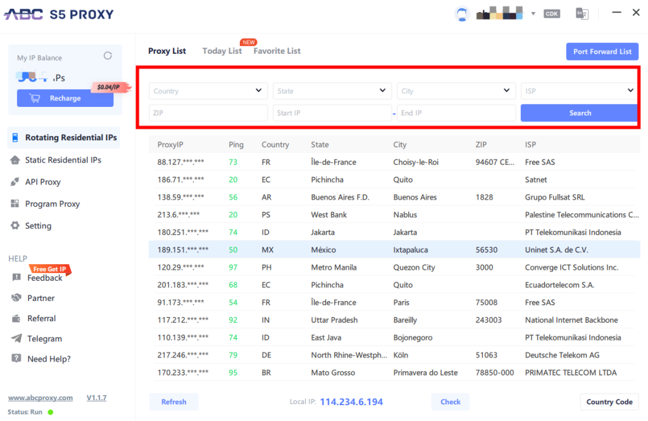Image resolution: width=648 pixels, height=421 pixels.
Task: Switch to the Today List tab
Action: [222, 51]
